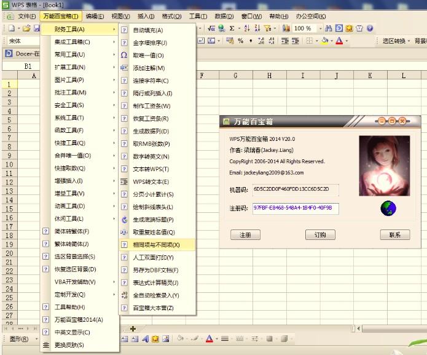
Task: Click the portrait thumbnail in dialog
Action: (384, 166)
